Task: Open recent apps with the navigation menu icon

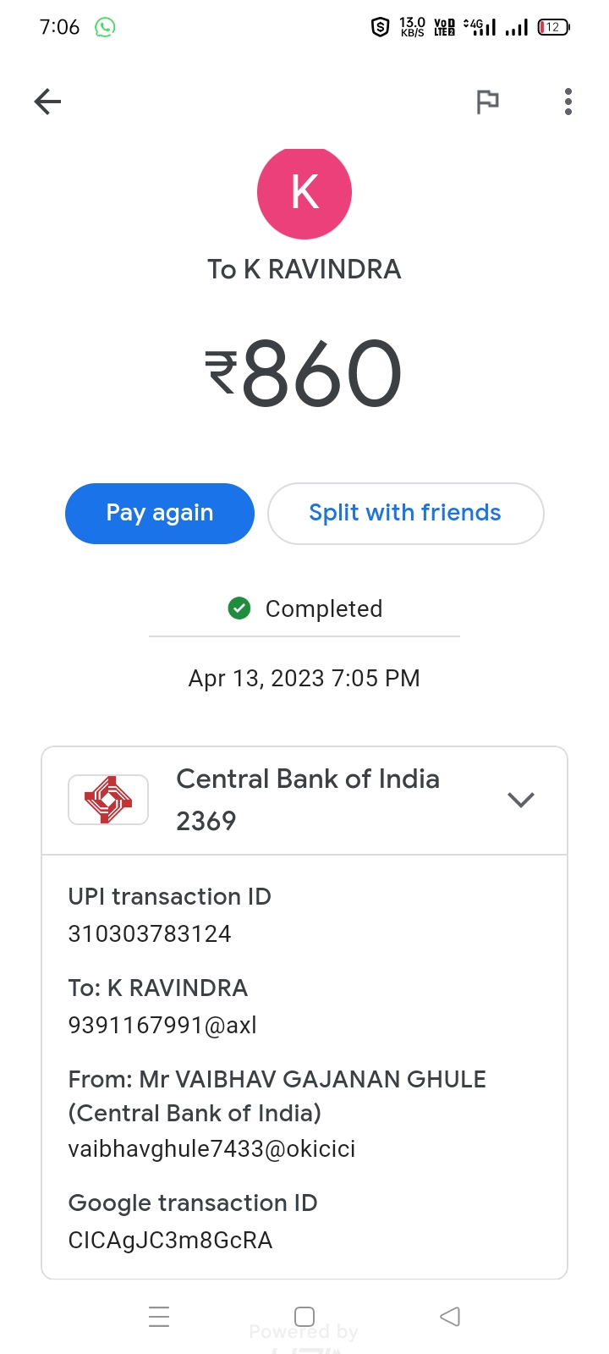Action: pos(159,1317)
